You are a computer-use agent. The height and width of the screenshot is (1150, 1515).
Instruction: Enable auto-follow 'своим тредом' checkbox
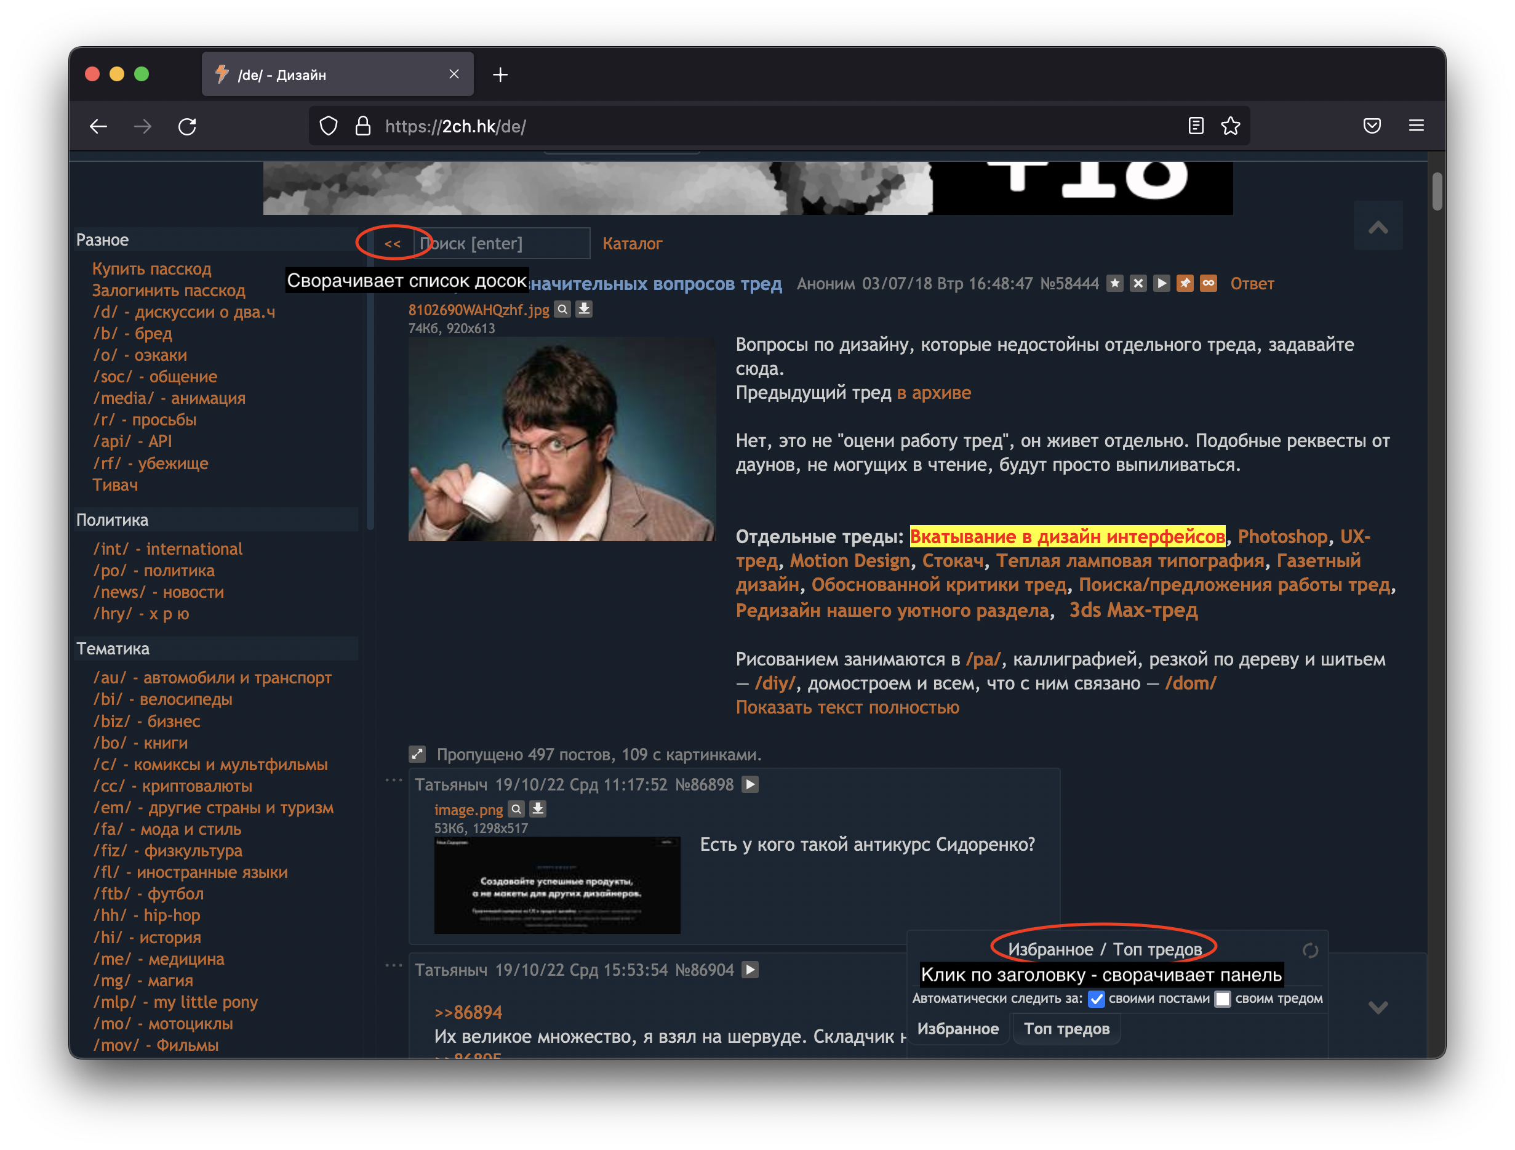tap(1223, 999)
